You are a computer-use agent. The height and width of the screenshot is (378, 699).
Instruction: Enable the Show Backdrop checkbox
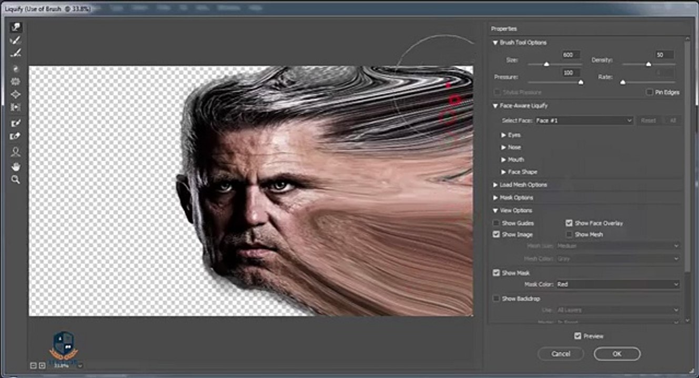(496, 299)
